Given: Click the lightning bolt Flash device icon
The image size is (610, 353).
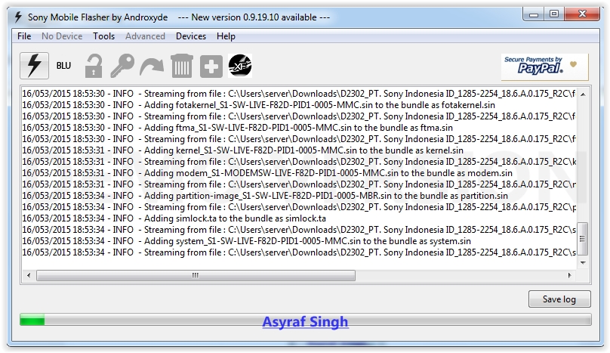Looking at the screenshot, I should click(x=34, y=66).
